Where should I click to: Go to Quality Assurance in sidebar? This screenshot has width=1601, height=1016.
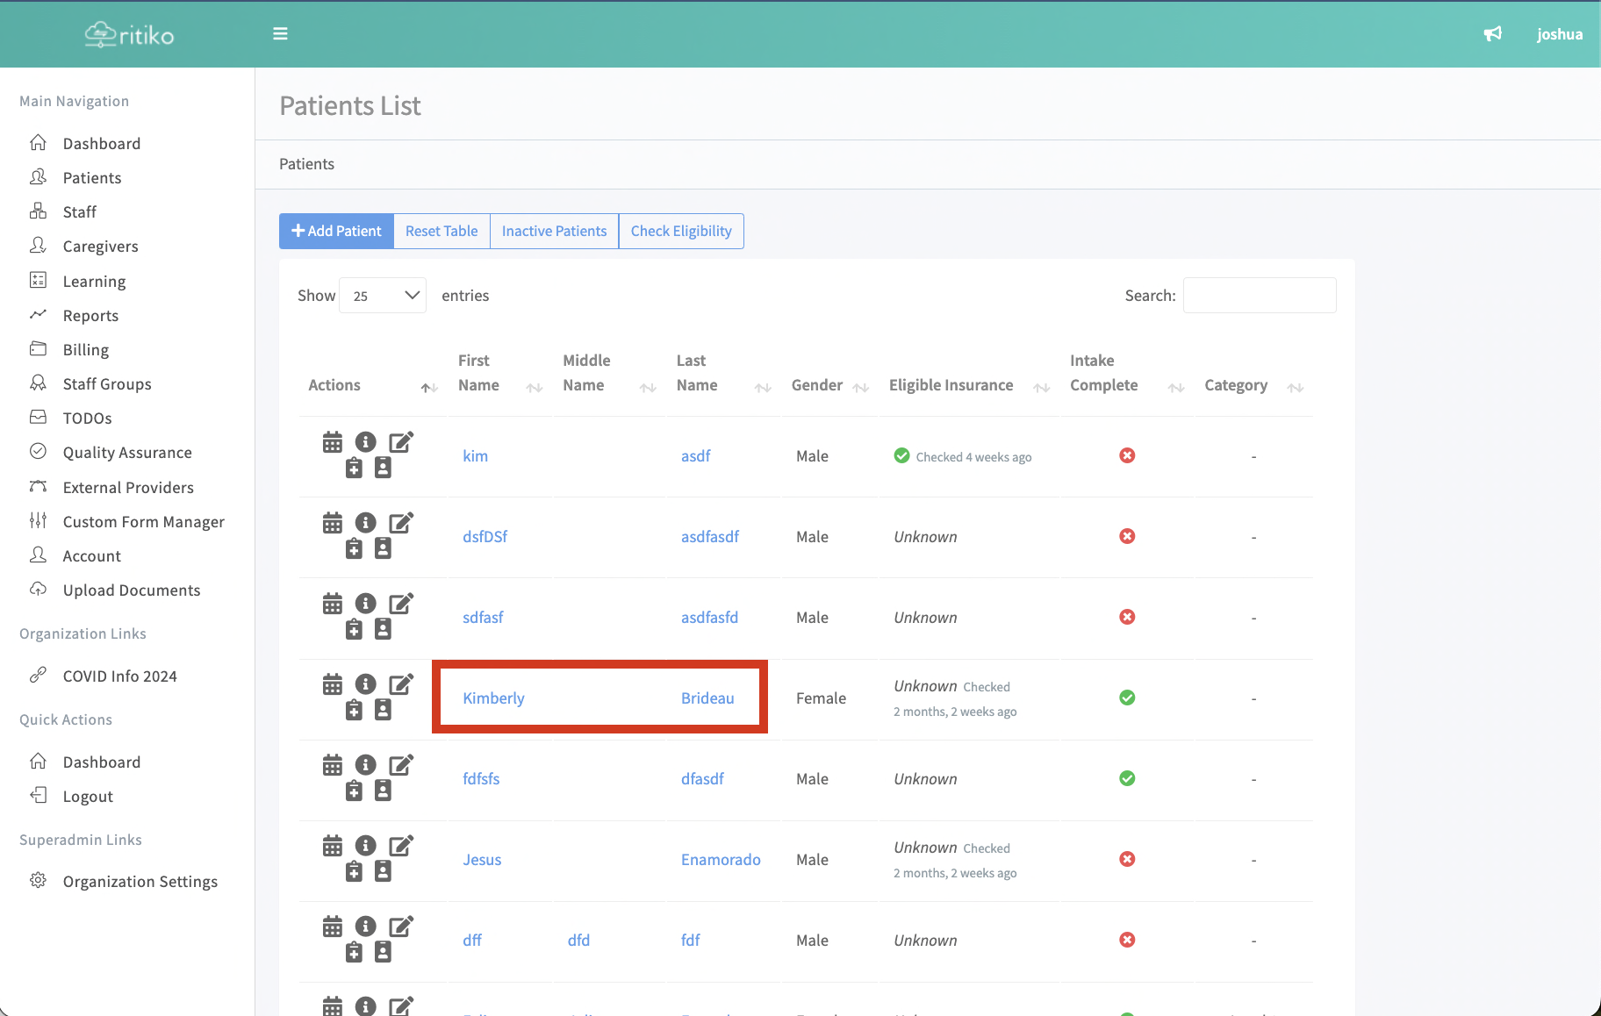tap(127, 453)
